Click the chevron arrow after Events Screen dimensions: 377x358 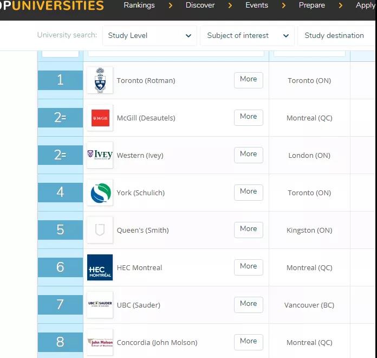284,5
